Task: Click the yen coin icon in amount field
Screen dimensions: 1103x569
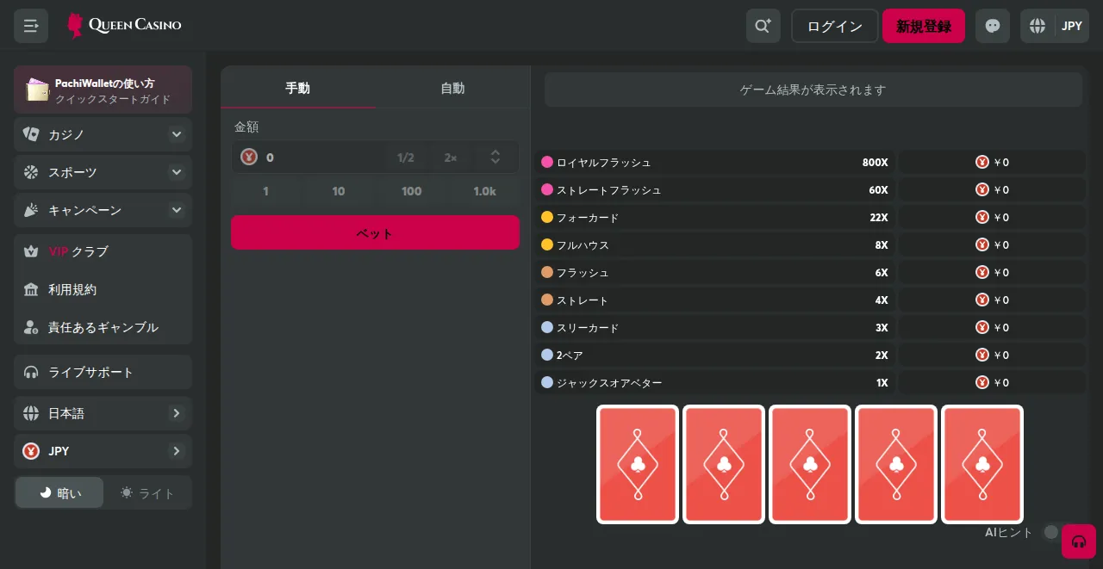Action: point(249,157)
